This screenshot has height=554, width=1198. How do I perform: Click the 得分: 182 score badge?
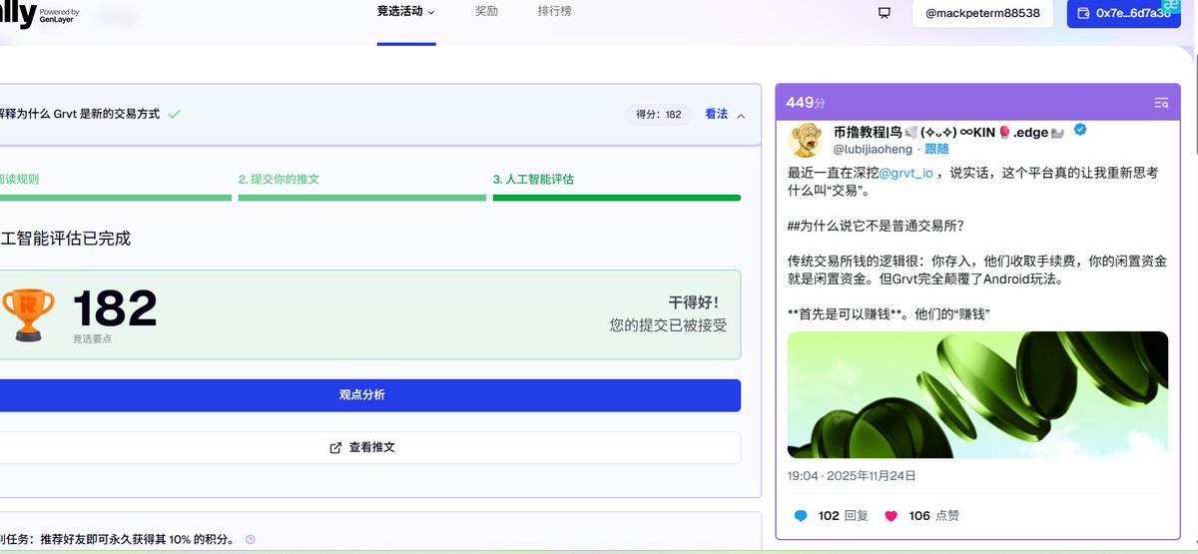[659, 115]
